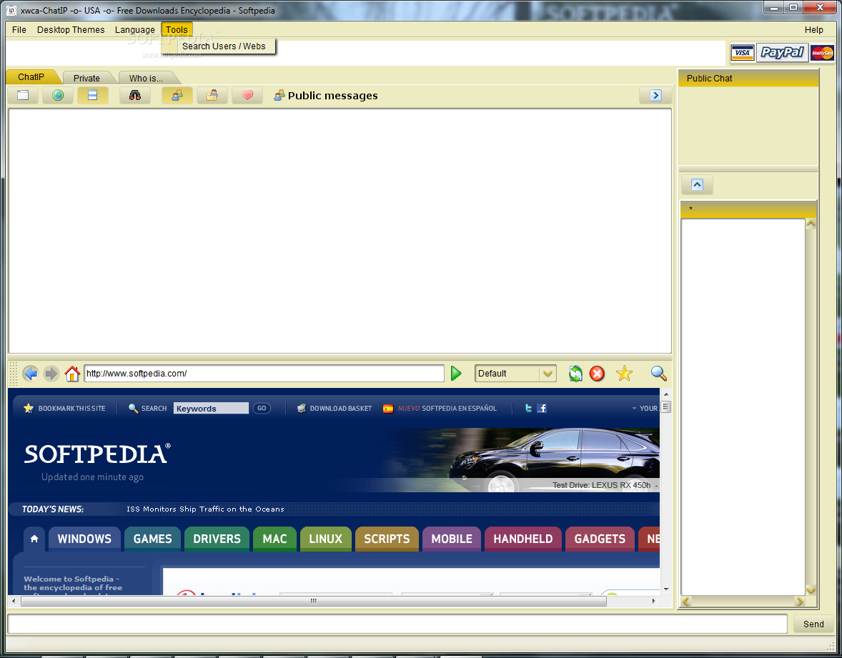This screenshot has width=842, height=658.
Task: Click Bookmark This Site link
Action: pos(64,409)
